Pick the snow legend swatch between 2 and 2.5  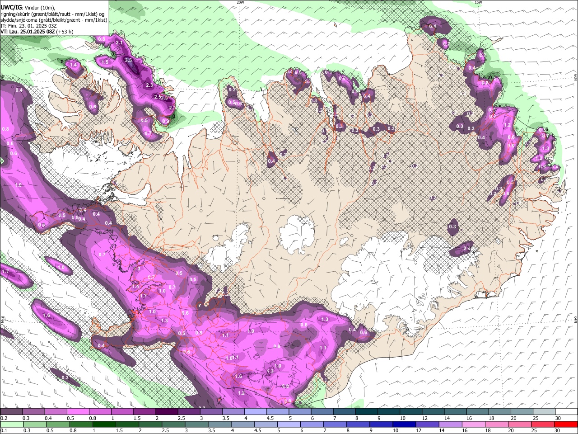point(167,412)
